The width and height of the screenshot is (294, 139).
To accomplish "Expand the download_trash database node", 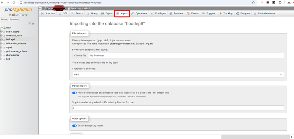I will [1, 35].
